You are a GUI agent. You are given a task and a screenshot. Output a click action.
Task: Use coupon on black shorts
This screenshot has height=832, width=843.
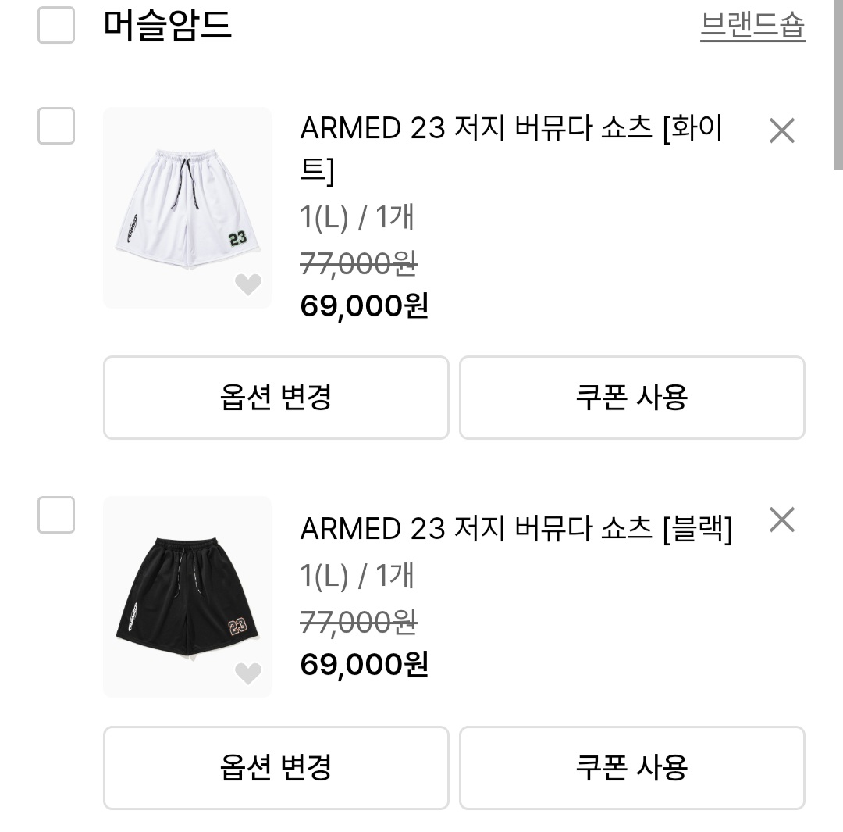click(x=631, y=768)
